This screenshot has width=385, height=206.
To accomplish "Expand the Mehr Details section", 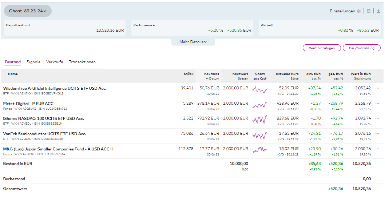I will click(x=193, y=42).
